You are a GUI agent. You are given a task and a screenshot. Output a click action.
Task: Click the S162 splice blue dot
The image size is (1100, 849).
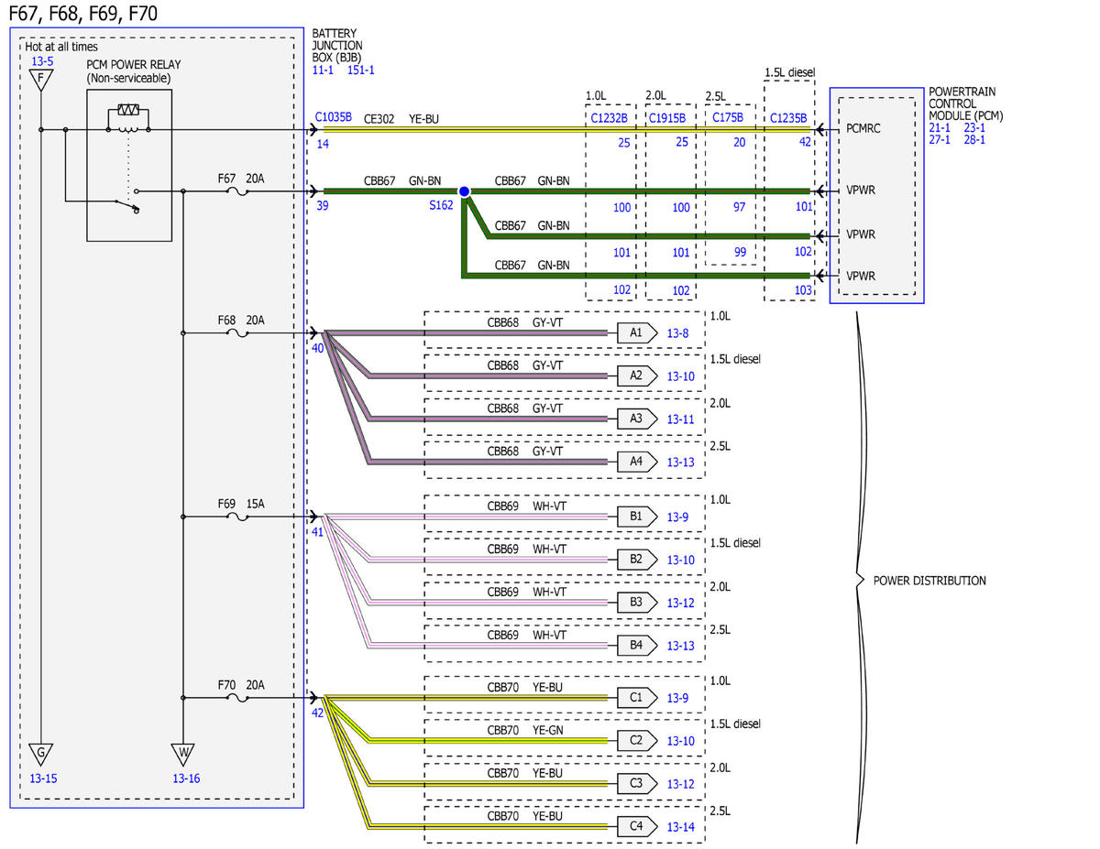(465, 191)
